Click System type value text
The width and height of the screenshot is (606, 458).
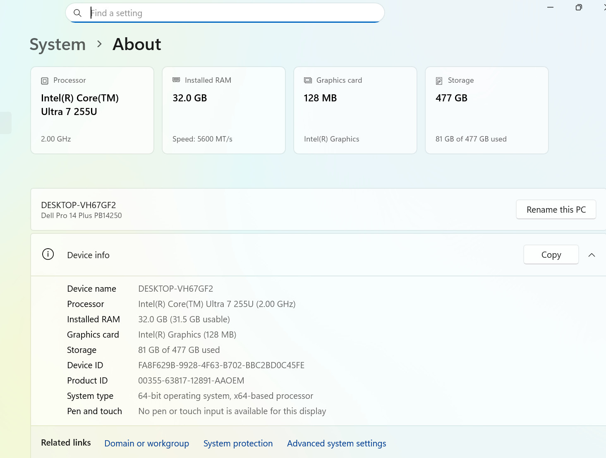(x=225, y=396)
